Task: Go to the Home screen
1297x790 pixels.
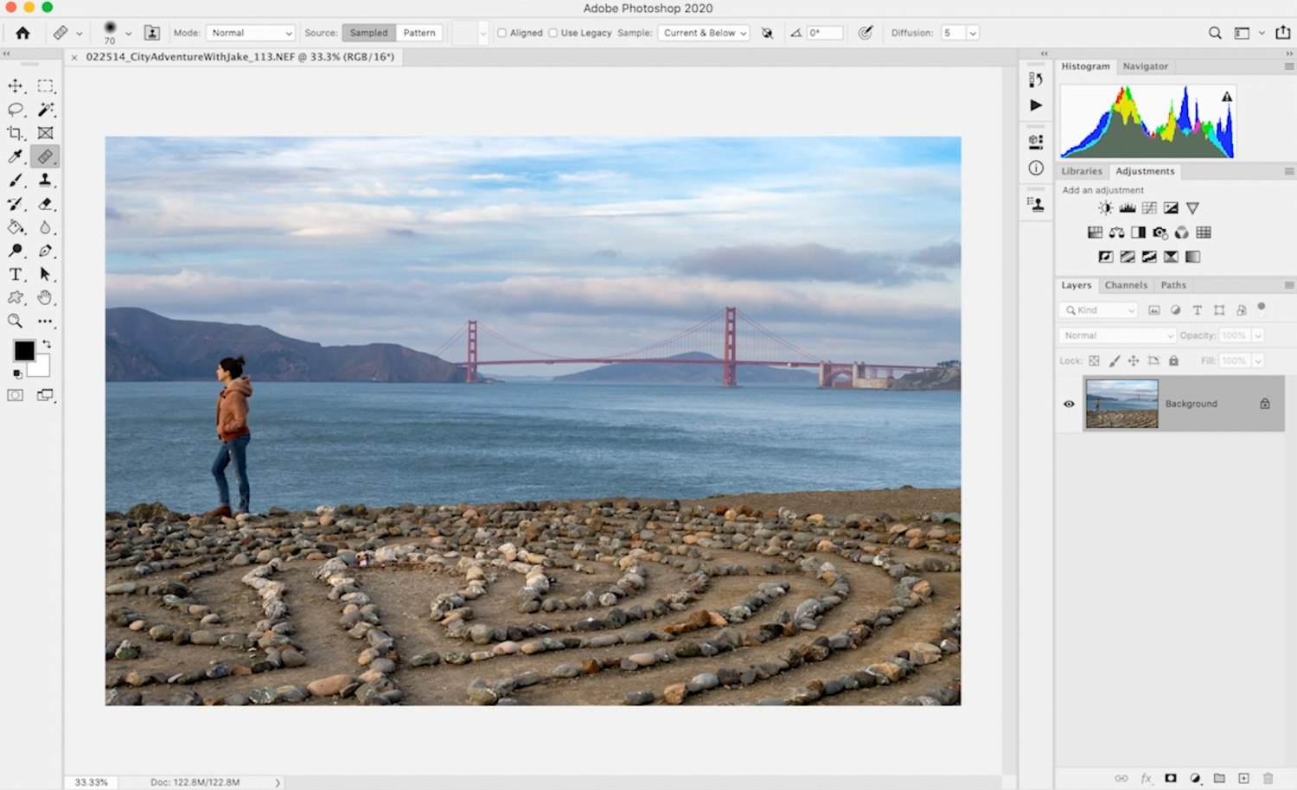Action: coord(22,33)
